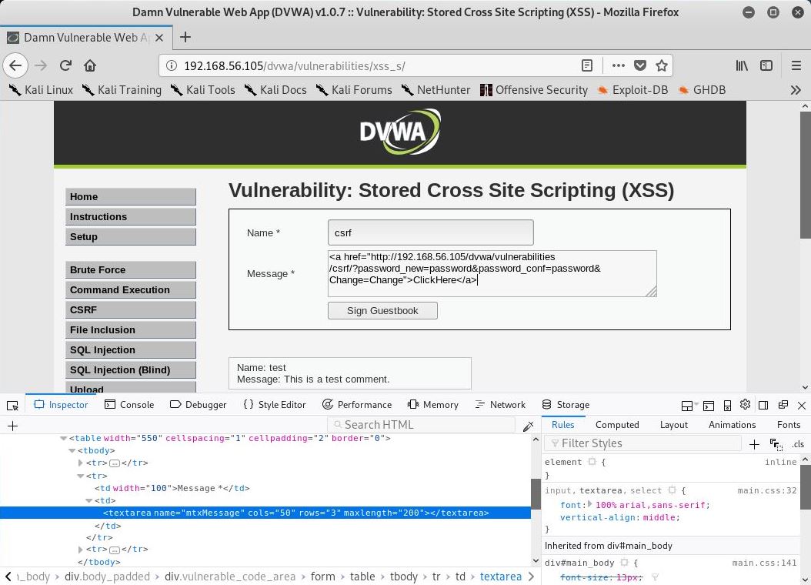
Task: Go back with the browser back arrow
Action: [15, 65]
